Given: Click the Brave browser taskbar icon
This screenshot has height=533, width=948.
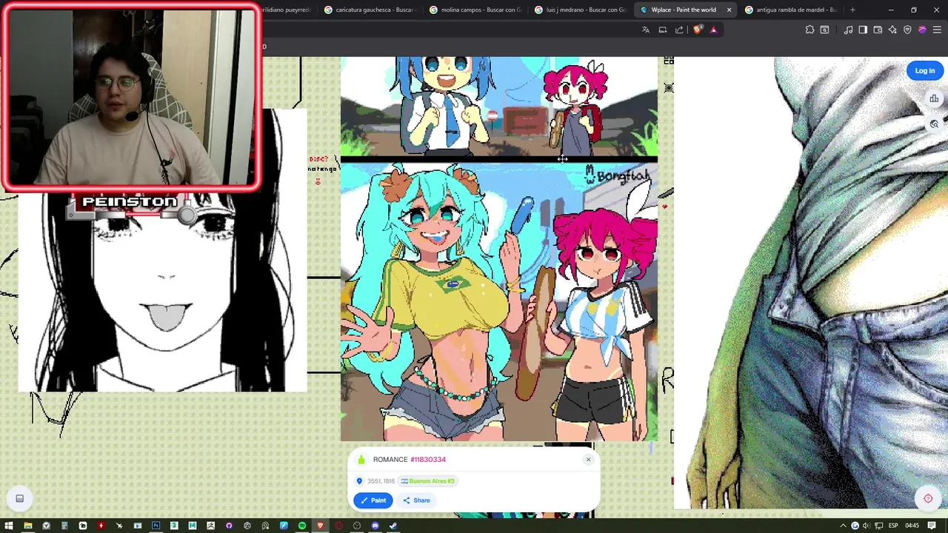Looking at the screenshot, I should 320,526.
